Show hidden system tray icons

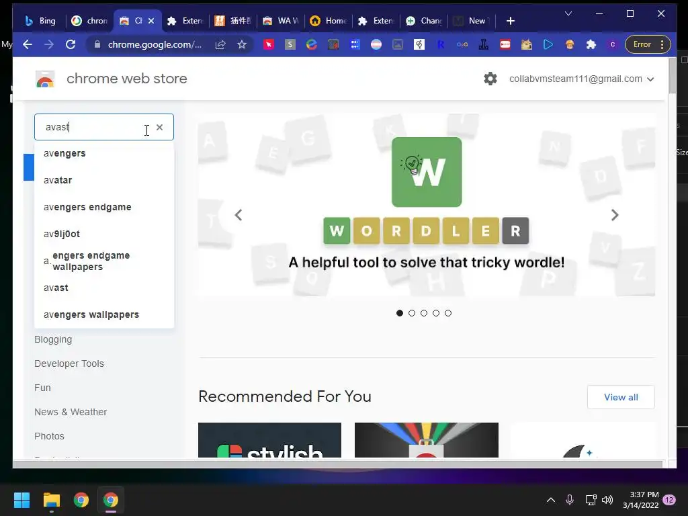pyautogui.click(x=551, y=500)
